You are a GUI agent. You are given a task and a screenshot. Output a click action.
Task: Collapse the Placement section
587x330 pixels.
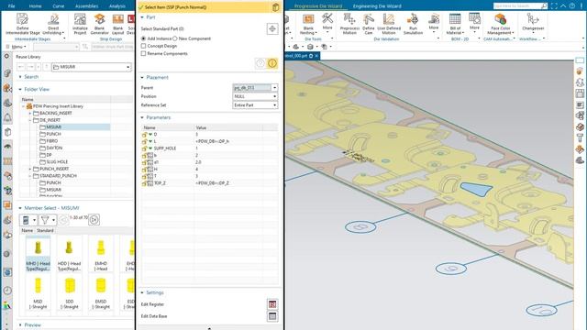[142, 77]
